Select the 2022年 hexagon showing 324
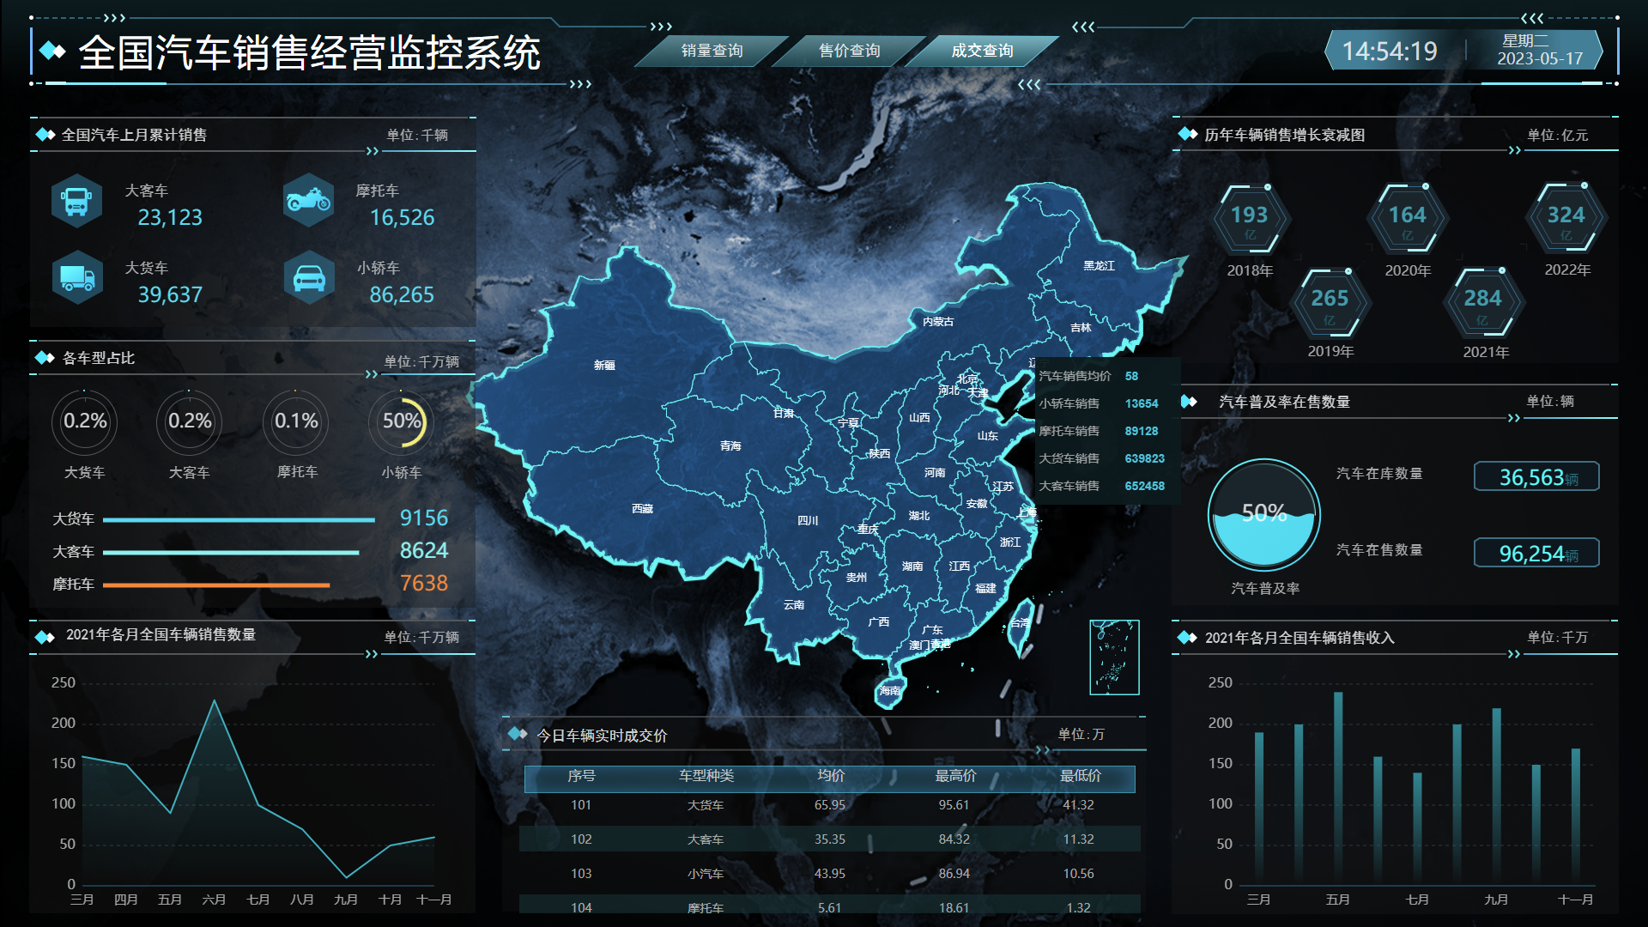The height and width of the screenshot is (927, 1648). point(1566,220)
